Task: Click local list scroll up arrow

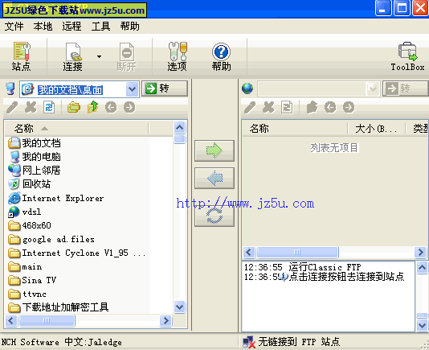Action: 180,127
